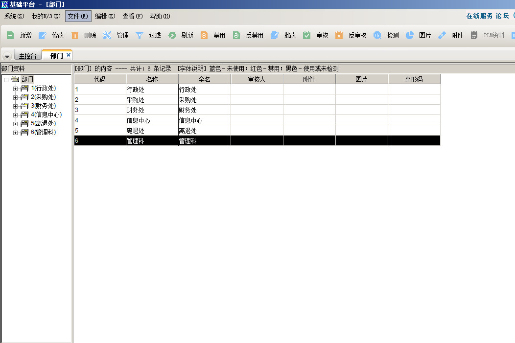Click the 新增 (Add) toolbar icon
The height and width of the screenshot is (343, 515).
10,35
